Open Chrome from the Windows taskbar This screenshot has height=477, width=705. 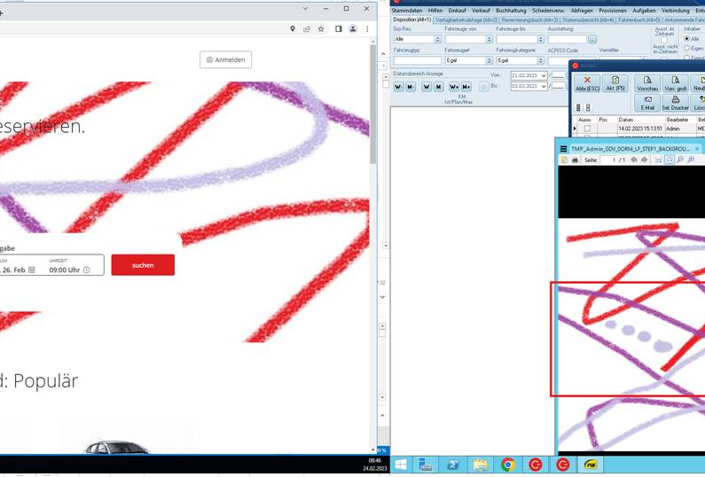coord(508,465)
